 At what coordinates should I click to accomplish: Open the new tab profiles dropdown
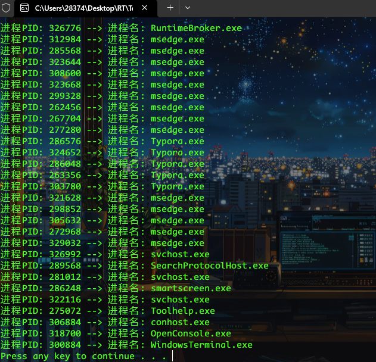pos(188,8)
